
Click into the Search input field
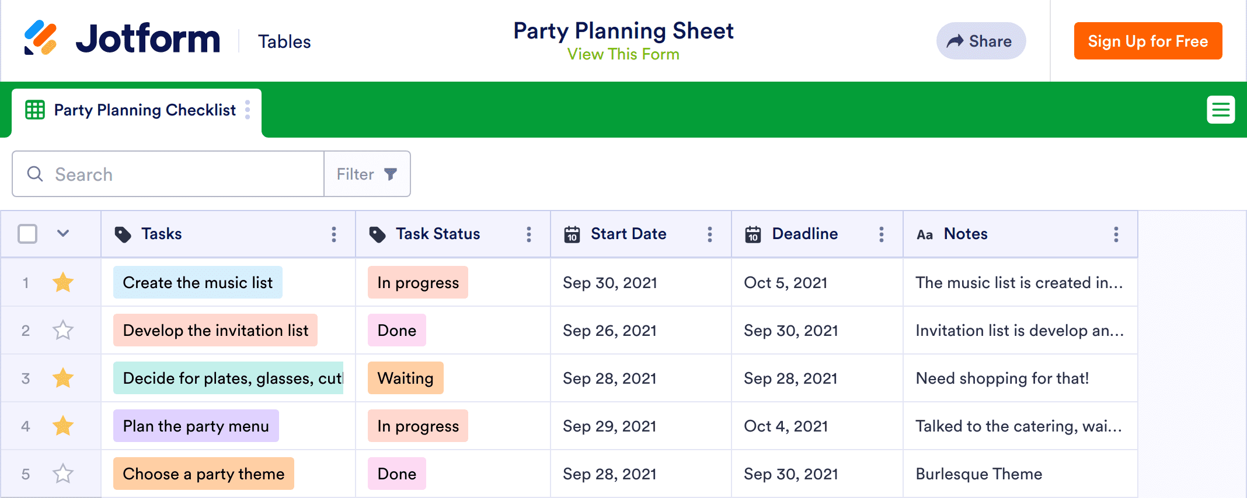tap(175, 174)
